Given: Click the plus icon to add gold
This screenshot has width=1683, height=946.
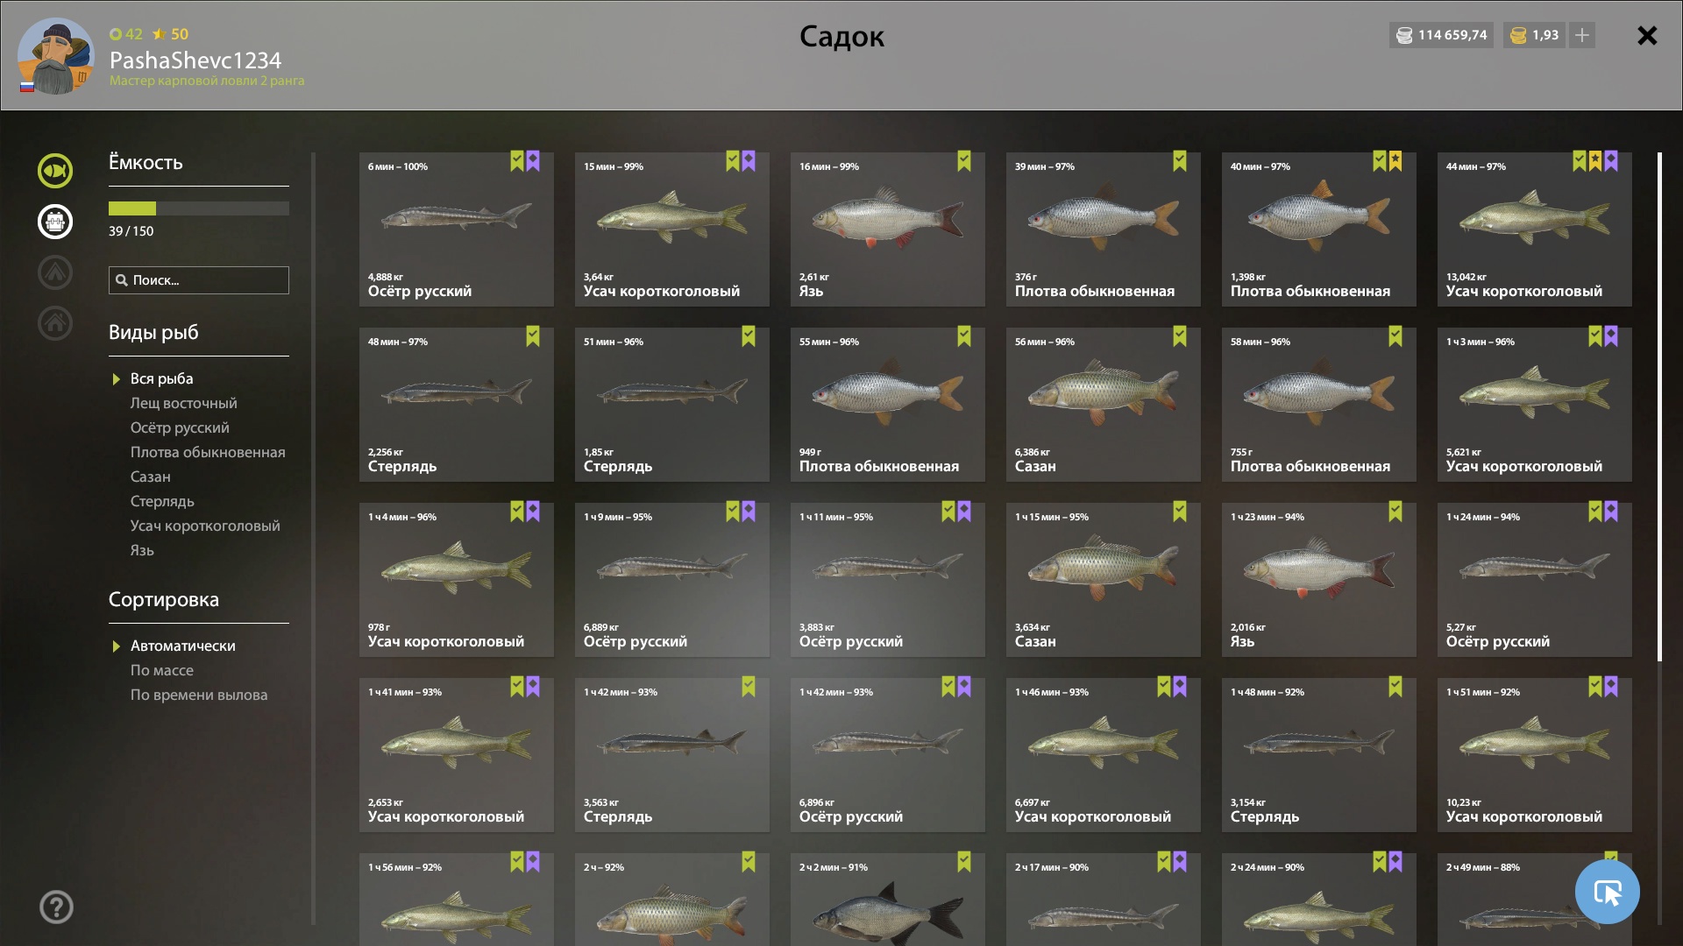Looking at the screenshot, I should (x=1582, y=35).
